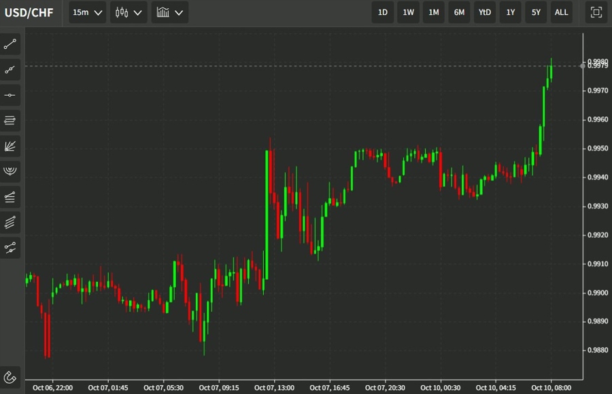Viewport: 612px width, 394px height.
Task: Open the 15m timeframe dropdown
Action: (88, 12)
